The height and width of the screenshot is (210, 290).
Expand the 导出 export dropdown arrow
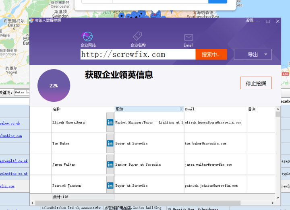pos(265,54)
